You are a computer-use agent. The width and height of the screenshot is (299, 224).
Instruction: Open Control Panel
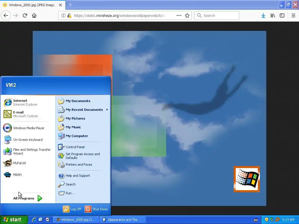point(83,147)
